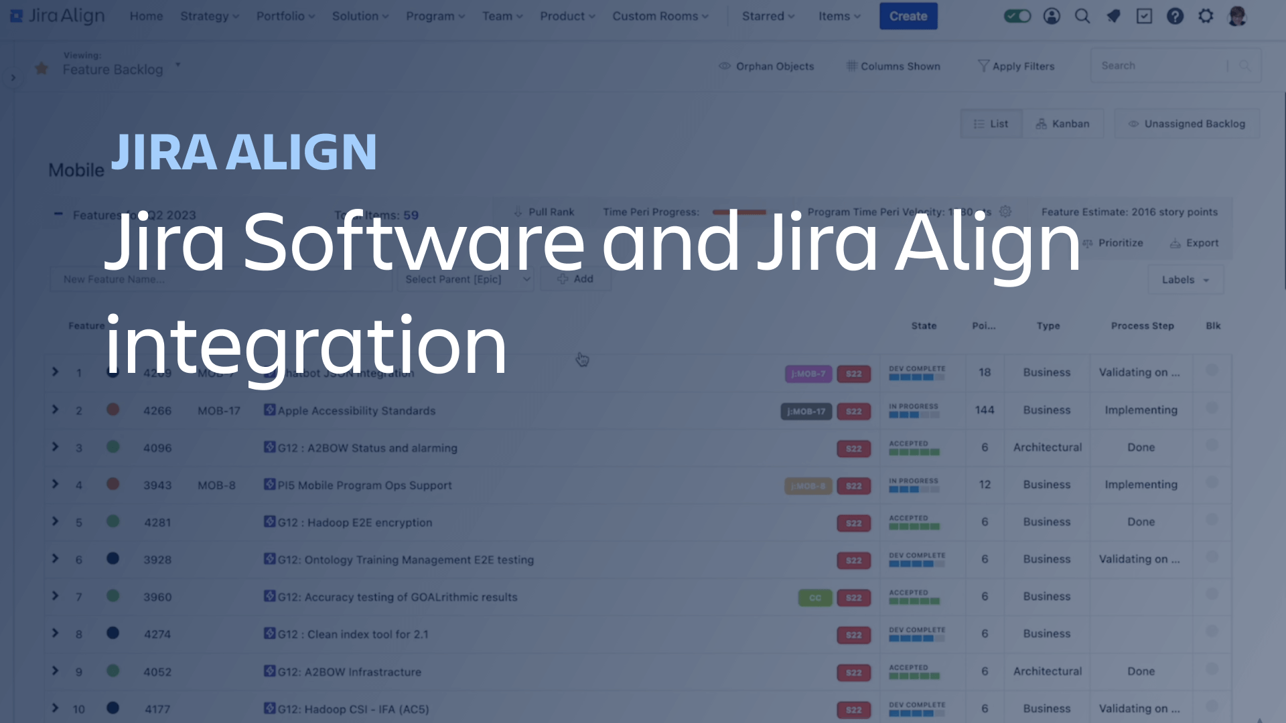Select the Unassigned Backlog tab
1286x723 pixels.
tap(1186, 124)
